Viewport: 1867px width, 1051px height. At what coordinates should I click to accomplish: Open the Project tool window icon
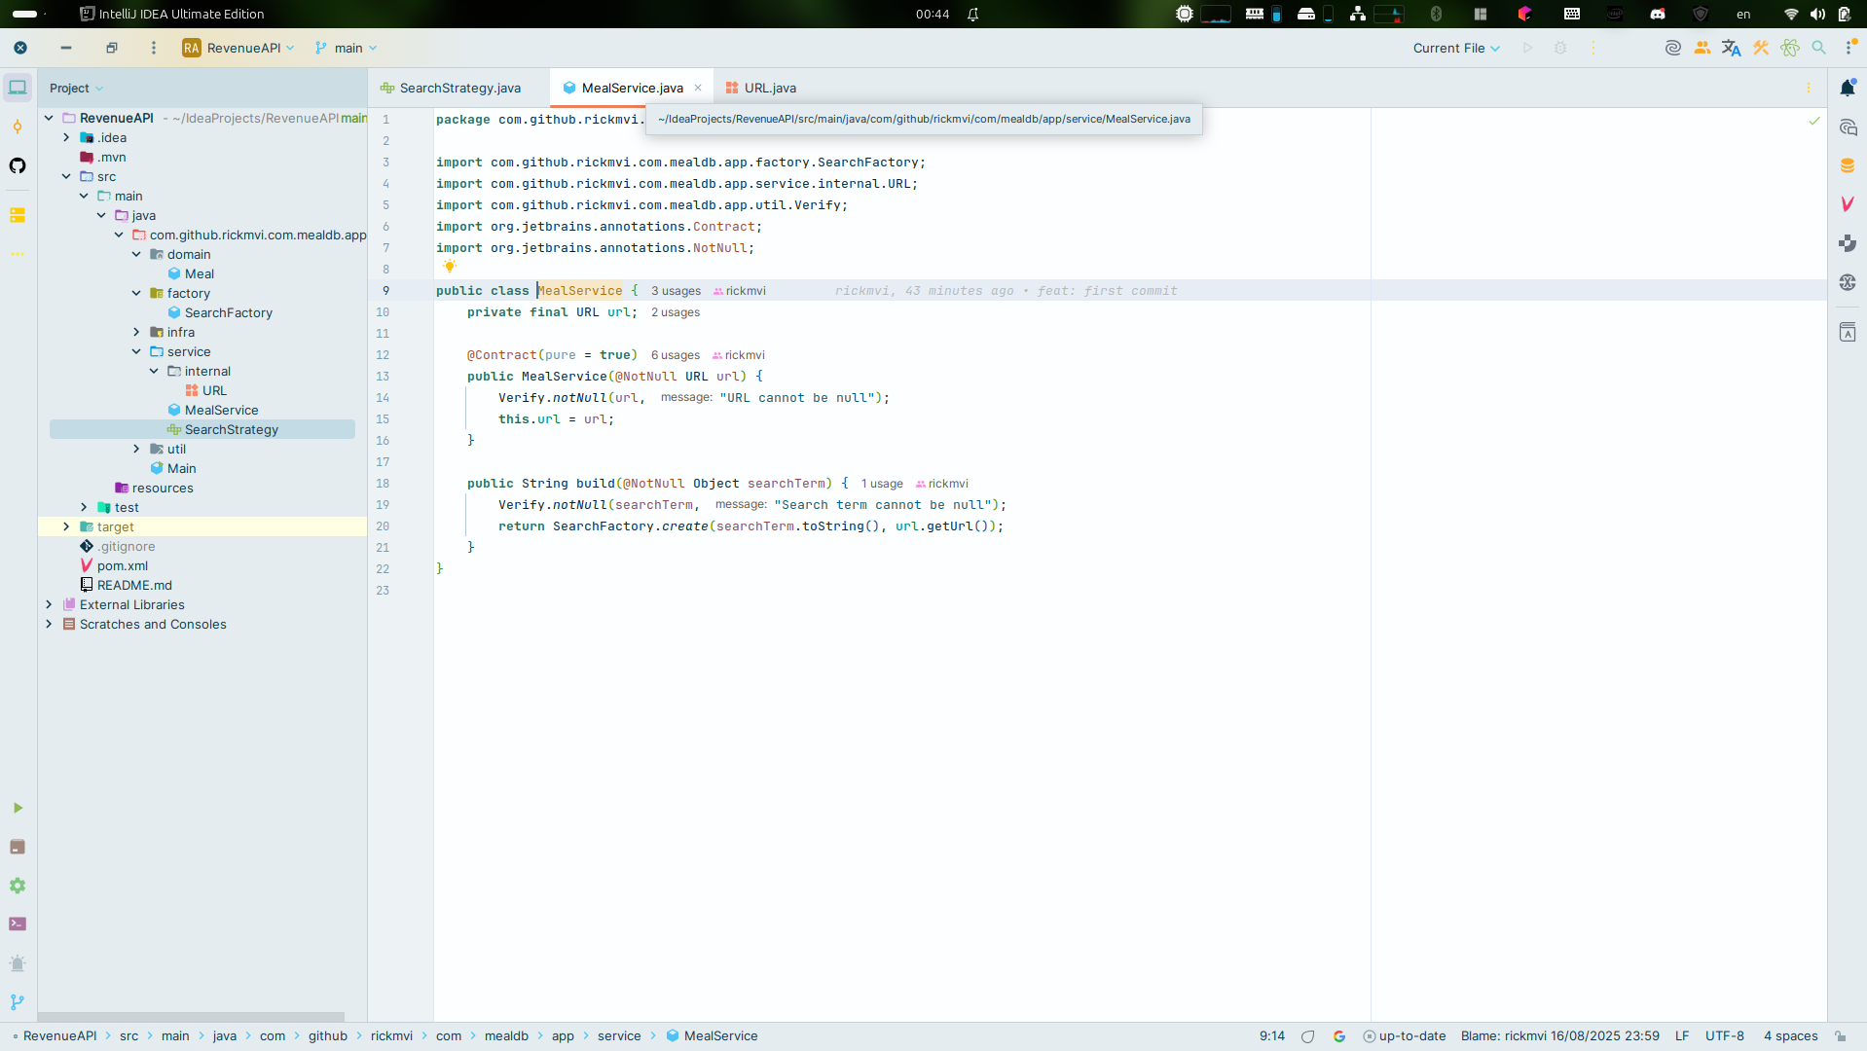pos(18,88)
